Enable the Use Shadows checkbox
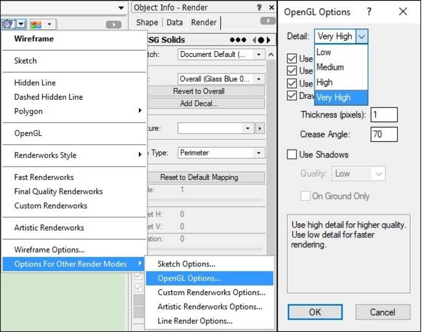The image size is (422, 332). pyautogui.click(x=292, y=154)
